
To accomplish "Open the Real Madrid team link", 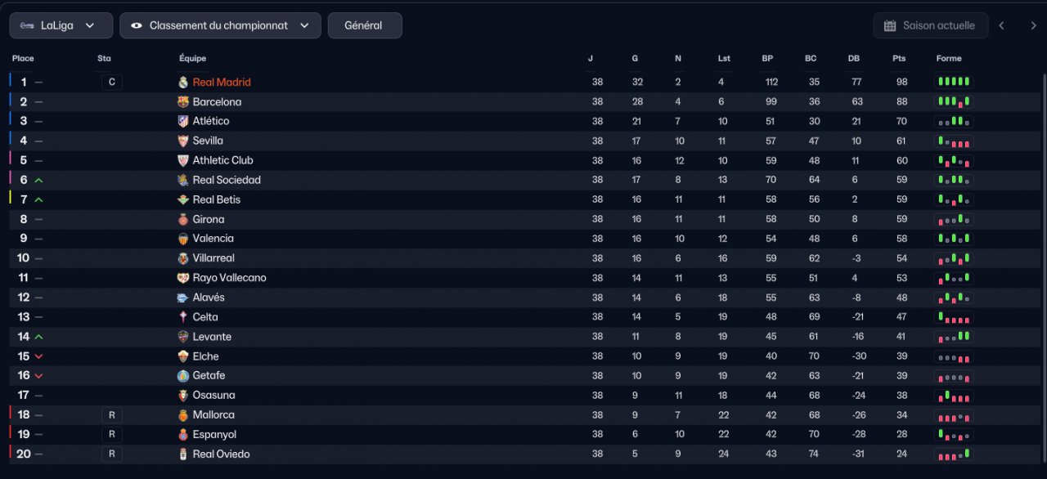I will [222, 83].
